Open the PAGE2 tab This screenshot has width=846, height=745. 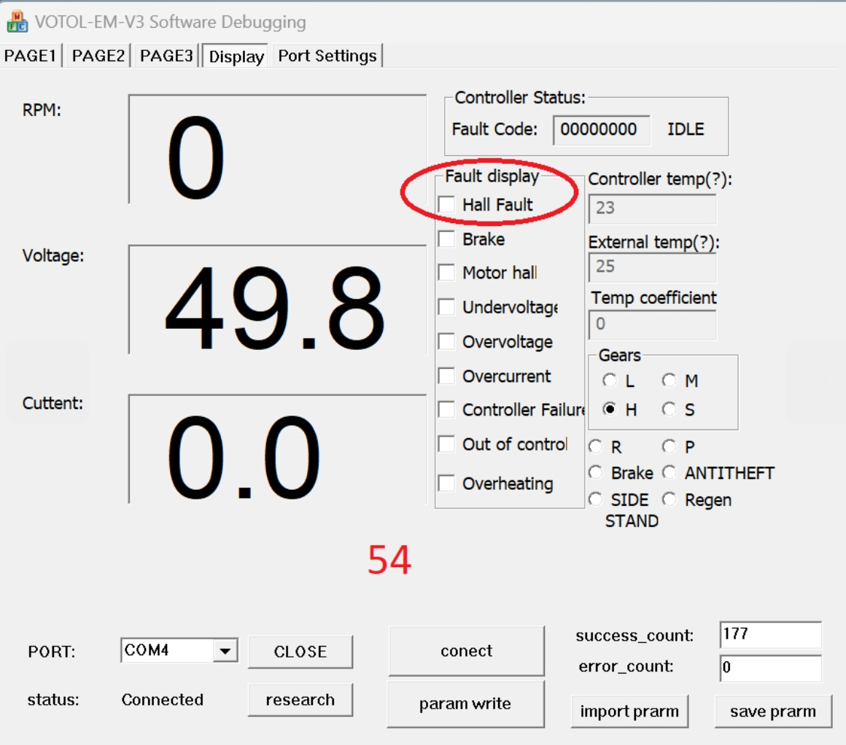click(x=98, y=56)
